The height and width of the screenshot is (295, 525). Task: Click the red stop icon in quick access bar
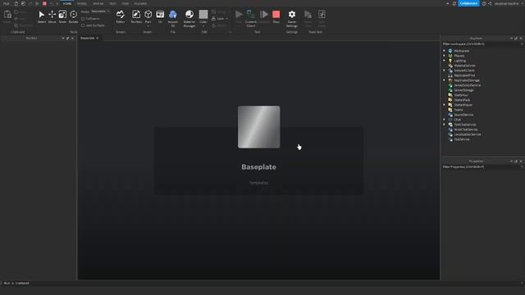[44, 3]
